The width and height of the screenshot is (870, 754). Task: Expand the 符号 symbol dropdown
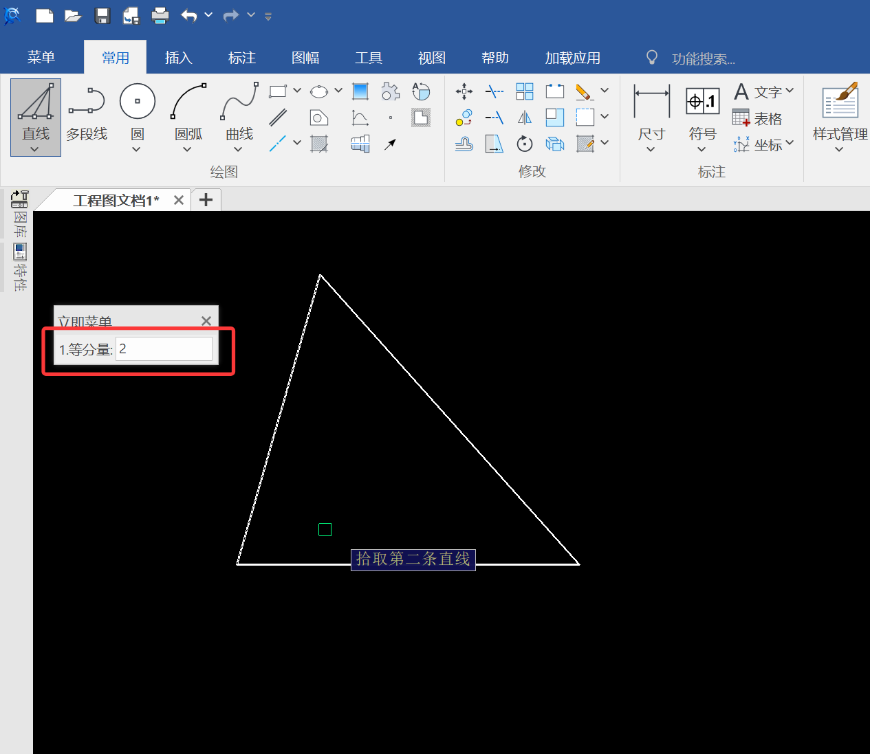[702, 149]
